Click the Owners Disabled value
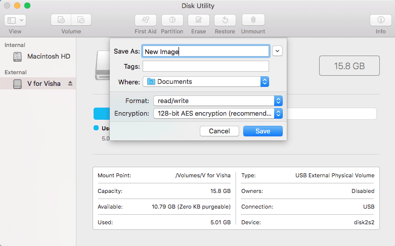 (x=363, y=191)
